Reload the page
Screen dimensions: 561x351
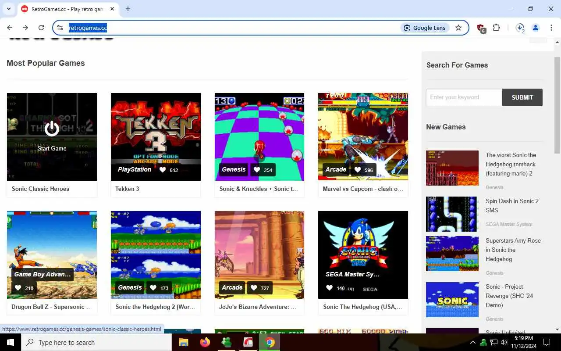(41, 28)
